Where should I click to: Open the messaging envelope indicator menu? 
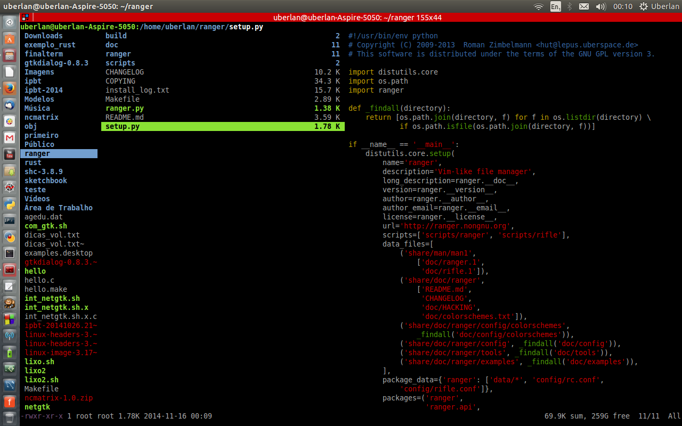[x=584, y=6]
